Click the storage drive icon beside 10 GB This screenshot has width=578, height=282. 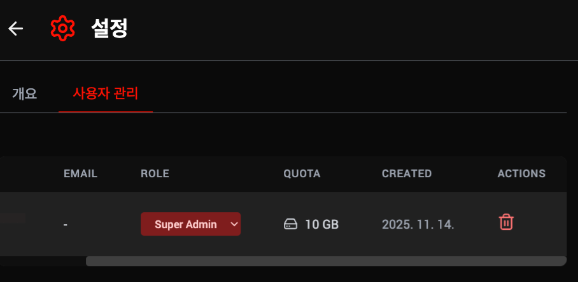tap(290, 224)
